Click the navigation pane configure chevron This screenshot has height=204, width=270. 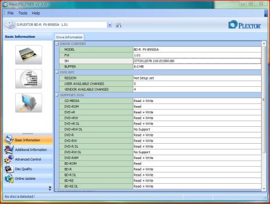(x=49, y=188)
